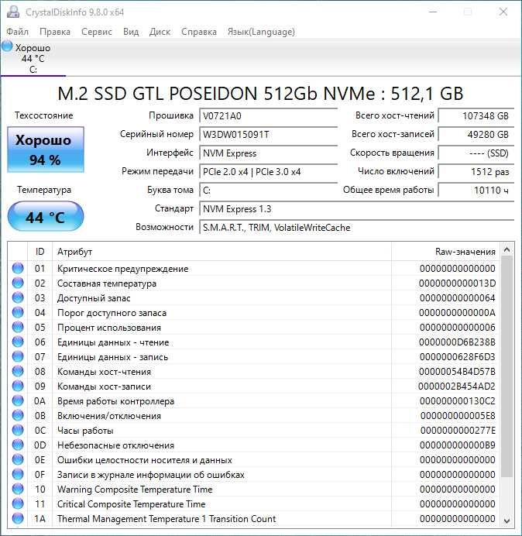Click the ID column header
522x536 pixels.
tap(39, 252)
